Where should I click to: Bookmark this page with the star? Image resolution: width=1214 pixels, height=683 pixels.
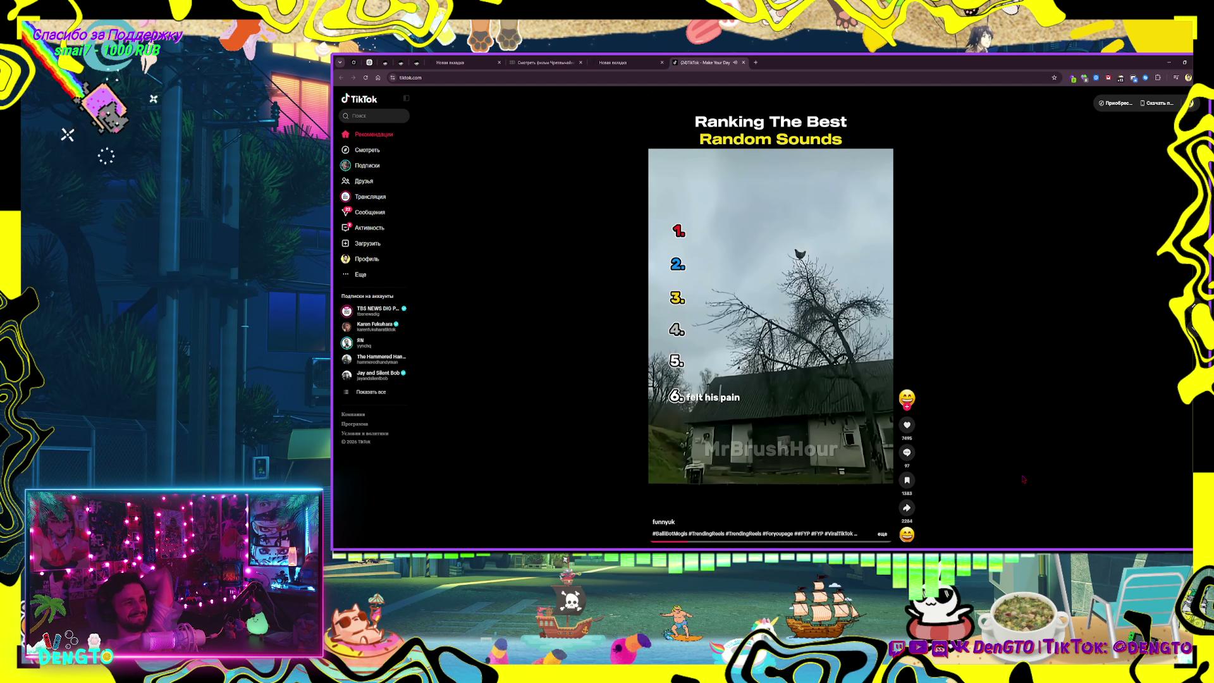(x=1054, y=78)
